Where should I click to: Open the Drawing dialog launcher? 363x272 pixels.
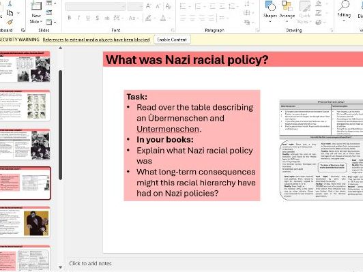(x=332, y=30)
